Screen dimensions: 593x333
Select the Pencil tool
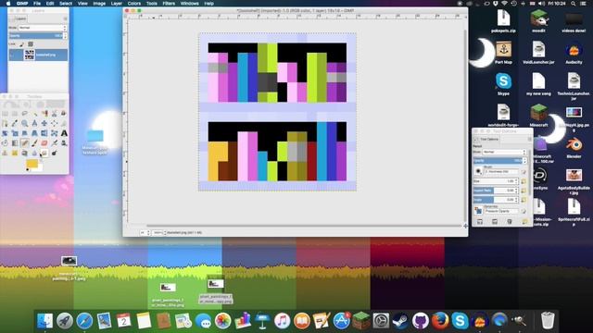coord(25,142)
